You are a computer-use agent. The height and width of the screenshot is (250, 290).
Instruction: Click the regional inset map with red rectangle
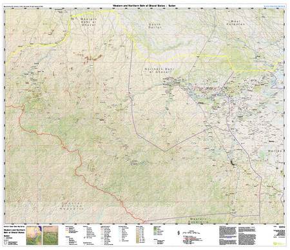click(50, 235)
